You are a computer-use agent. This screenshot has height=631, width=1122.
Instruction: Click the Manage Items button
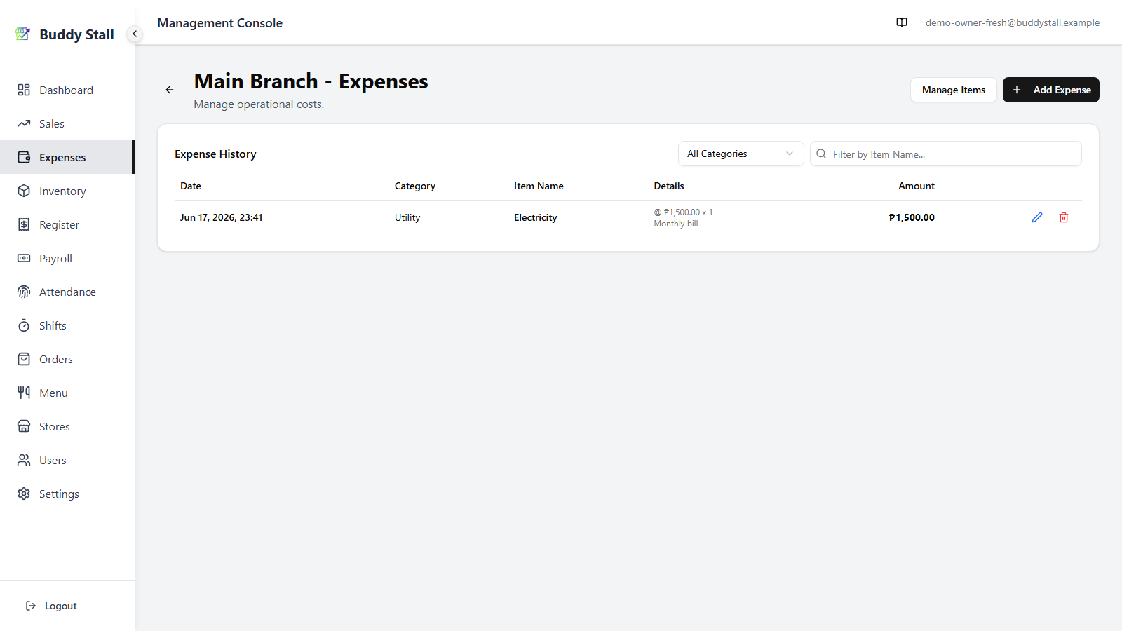click(x=953, y=90)
